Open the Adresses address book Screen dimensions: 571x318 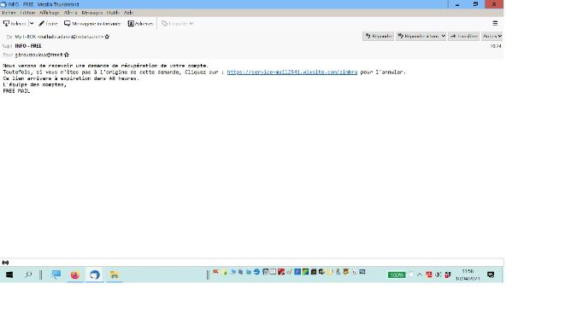pyautogui.click(x=140, y=24)
